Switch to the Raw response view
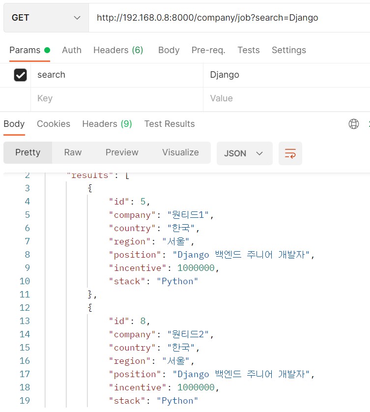This screenshot has height=412, width=370. [x=72, y=153]
